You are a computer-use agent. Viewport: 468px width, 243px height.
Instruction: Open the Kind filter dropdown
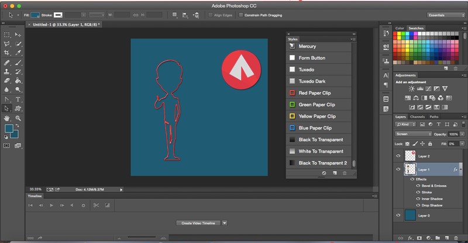(405, 124)
